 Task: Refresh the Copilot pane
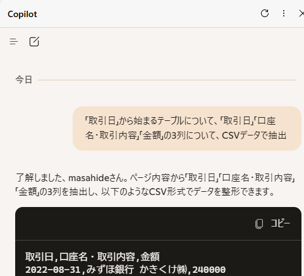tap(265, 13)
